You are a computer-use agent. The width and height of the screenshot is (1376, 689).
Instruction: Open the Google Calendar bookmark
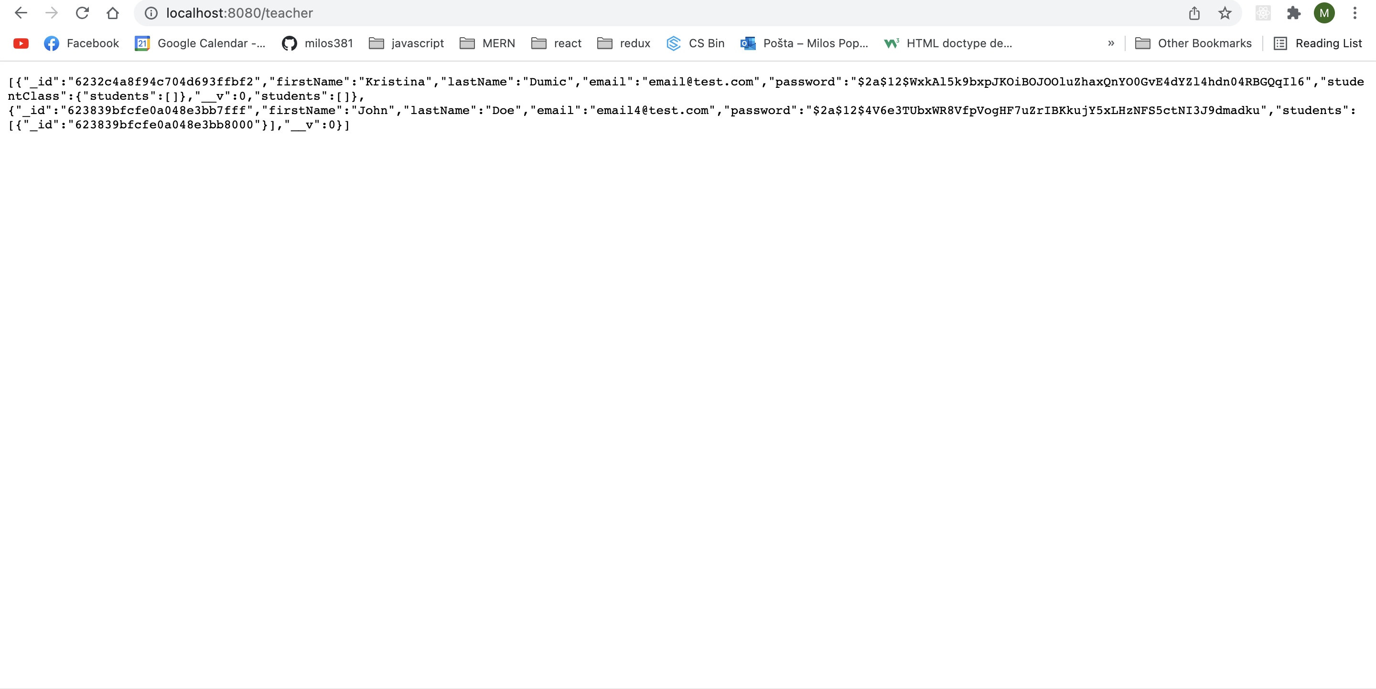200,43
